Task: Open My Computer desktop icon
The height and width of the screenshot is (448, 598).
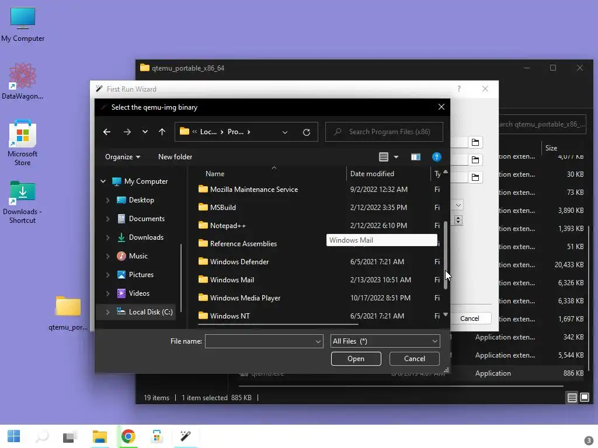Action: pos(23,24)
